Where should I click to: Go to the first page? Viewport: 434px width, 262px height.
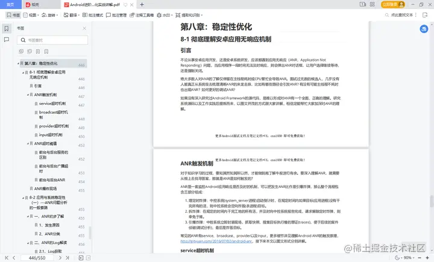7,258
